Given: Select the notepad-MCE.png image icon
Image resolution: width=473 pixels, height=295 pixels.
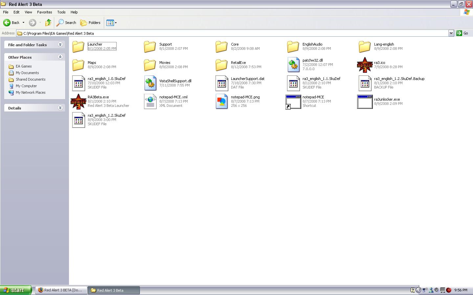Looking at the screenshot, I should pyautogui.click(x=222, y=102).
